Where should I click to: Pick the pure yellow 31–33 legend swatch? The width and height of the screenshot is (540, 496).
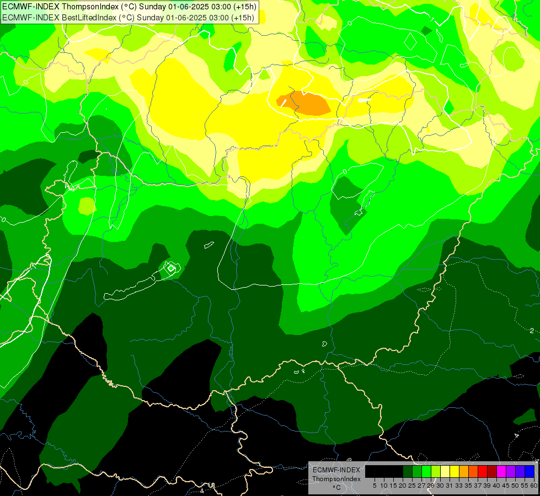455,471
